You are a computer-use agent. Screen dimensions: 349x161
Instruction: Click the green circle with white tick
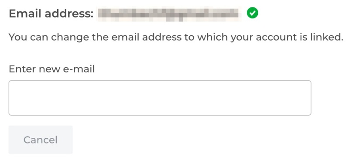253,13
